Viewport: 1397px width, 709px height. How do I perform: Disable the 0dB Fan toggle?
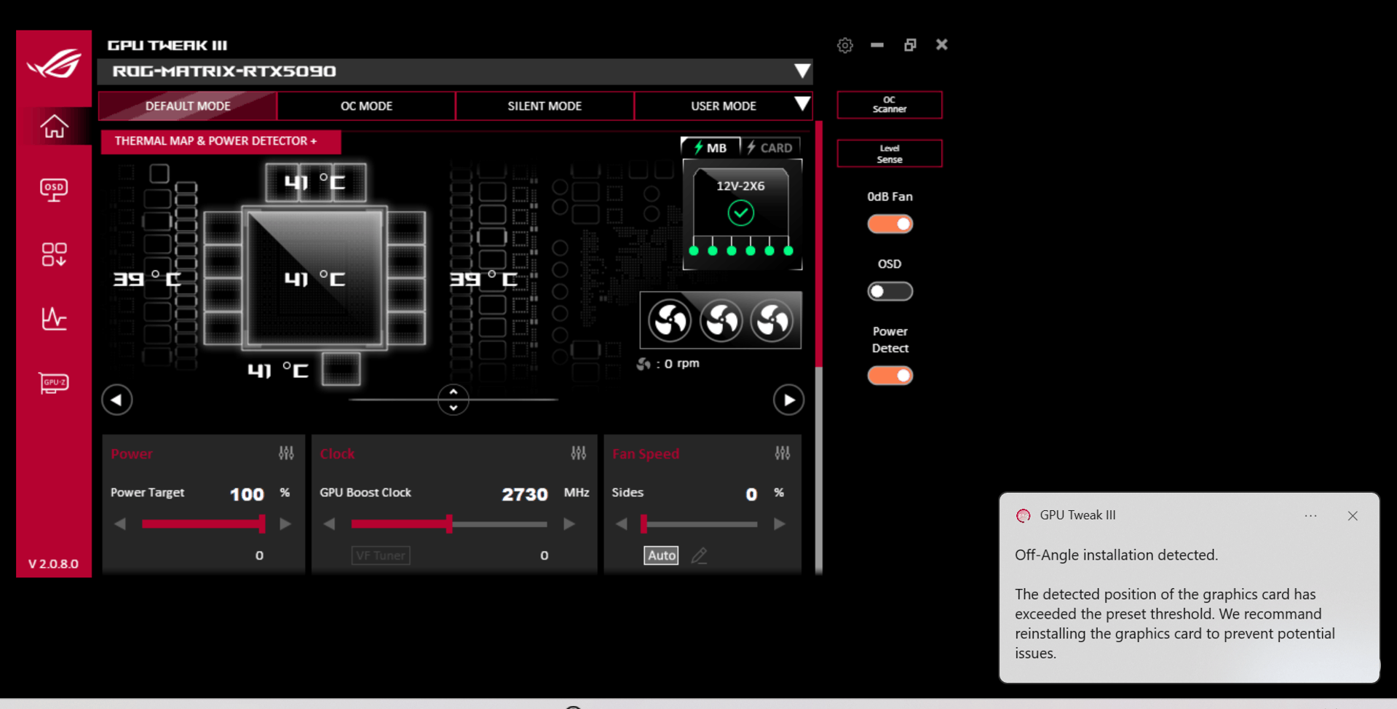[890, 223]
